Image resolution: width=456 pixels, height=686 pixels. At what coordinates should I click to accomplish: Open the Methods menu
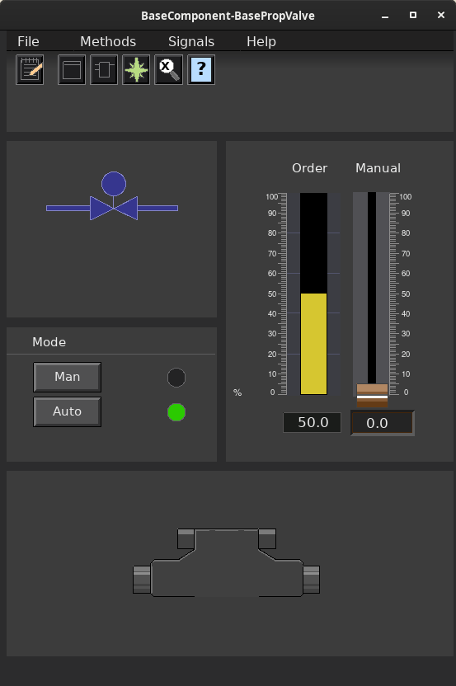click(108, 41)
